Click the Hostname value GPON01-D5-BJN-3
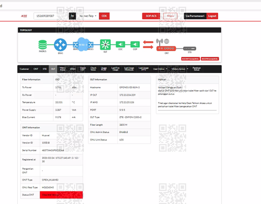The height and width of the screenshot is (204, 261). coord(129,87)
